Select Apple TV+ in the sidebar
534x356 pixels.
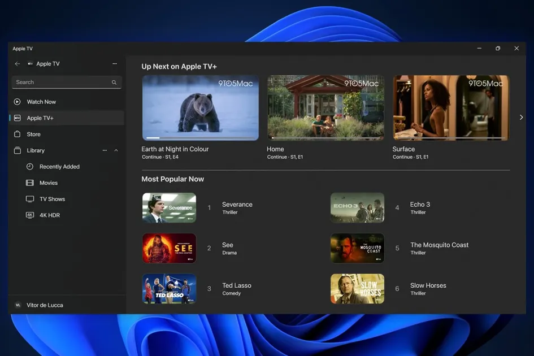click(x=66, y=118)
